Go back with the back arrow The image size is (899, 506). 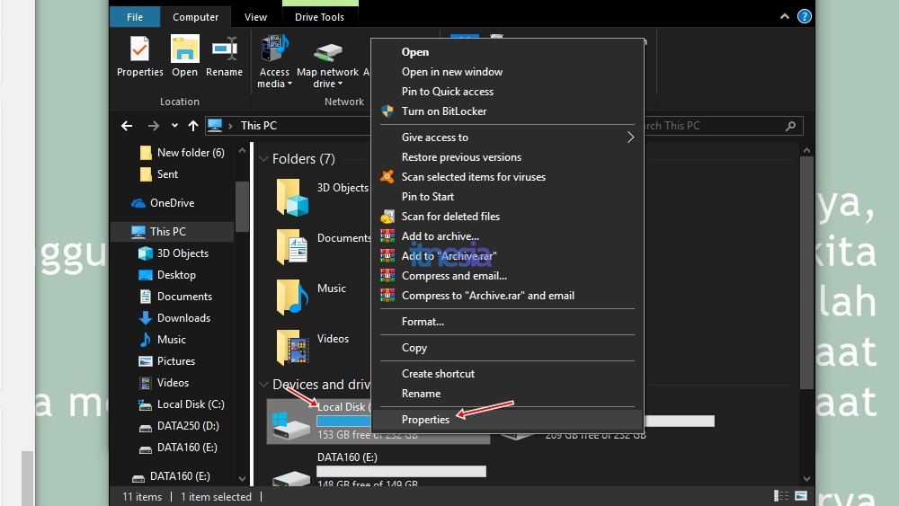click(127, 126)
